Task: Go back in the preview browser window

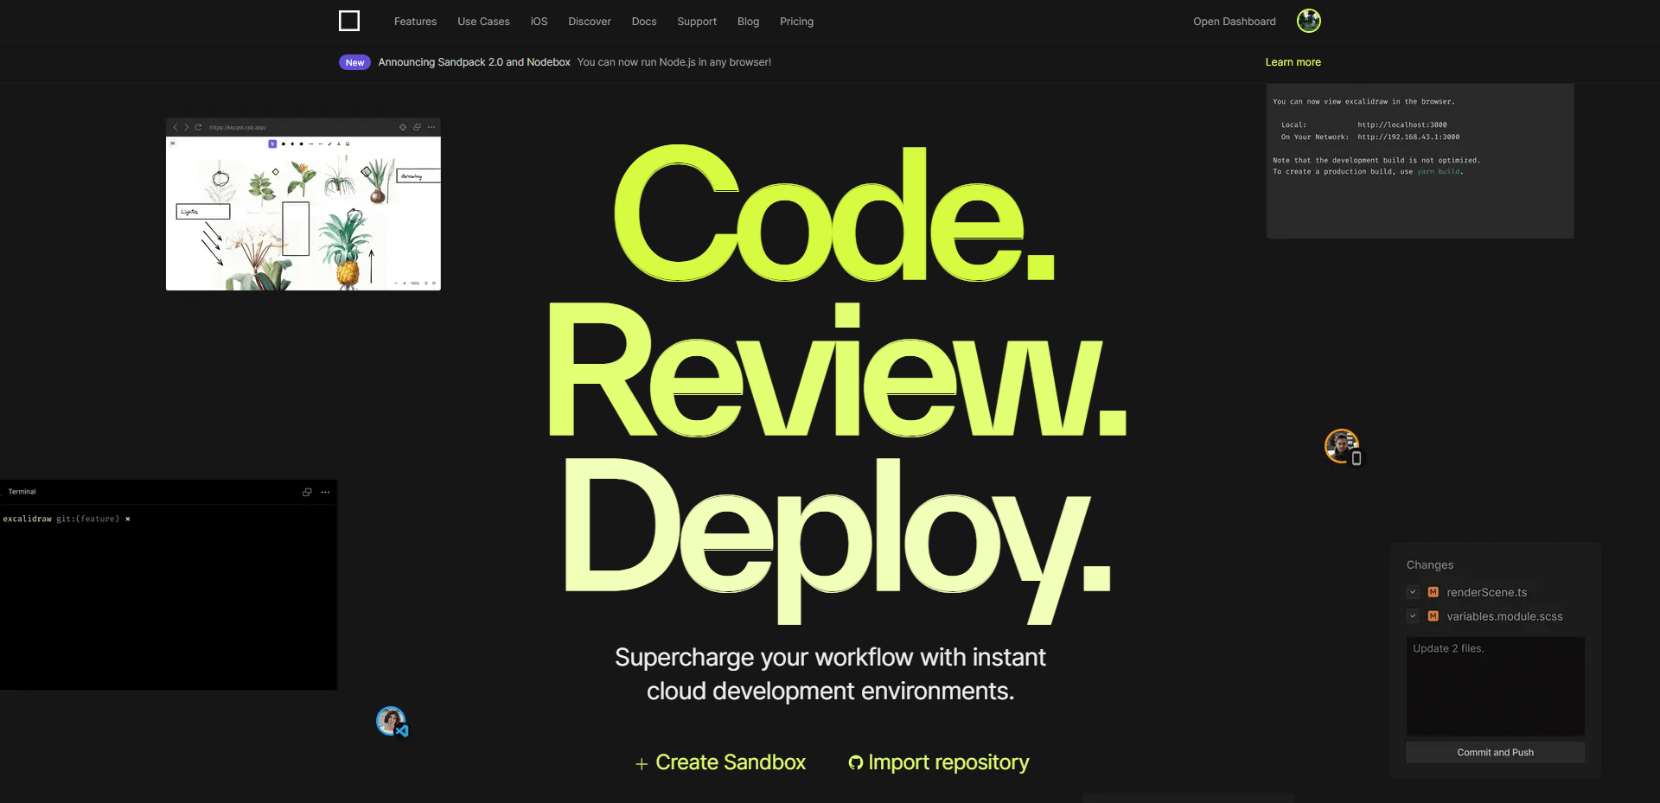Action: [x=176, y=127]
